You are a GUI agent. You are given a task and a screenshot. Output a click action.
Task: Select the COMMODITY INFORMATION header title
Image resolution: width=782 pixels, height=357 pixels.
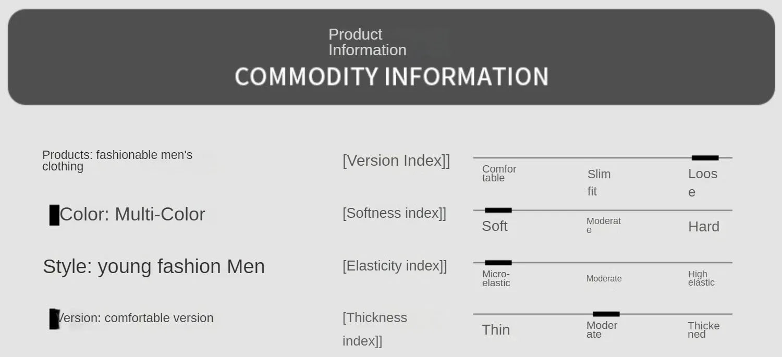pos(391,77)
